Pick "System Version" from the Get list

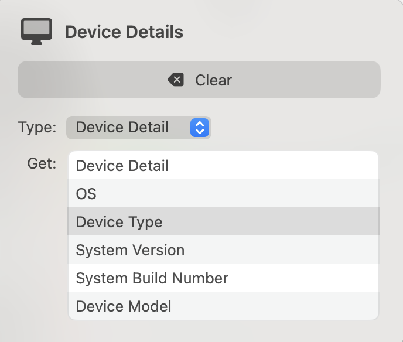tap(130, 250)
